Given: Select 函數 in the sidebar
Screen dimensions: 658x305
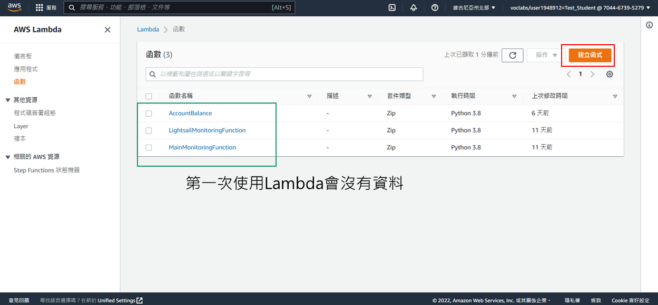Looking at the screenshot, I should coord(19,82).
